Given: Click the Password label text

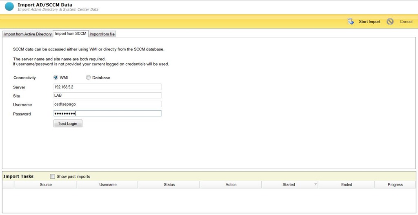Looking at the screenshot, I should [22, 114].
